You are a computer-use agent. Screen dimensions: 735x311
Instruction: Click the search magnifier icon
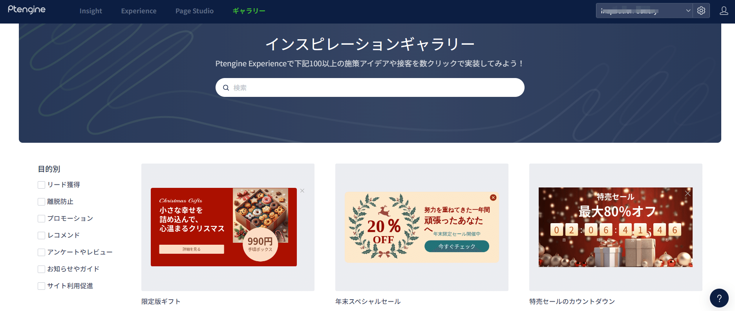point(226,87)
